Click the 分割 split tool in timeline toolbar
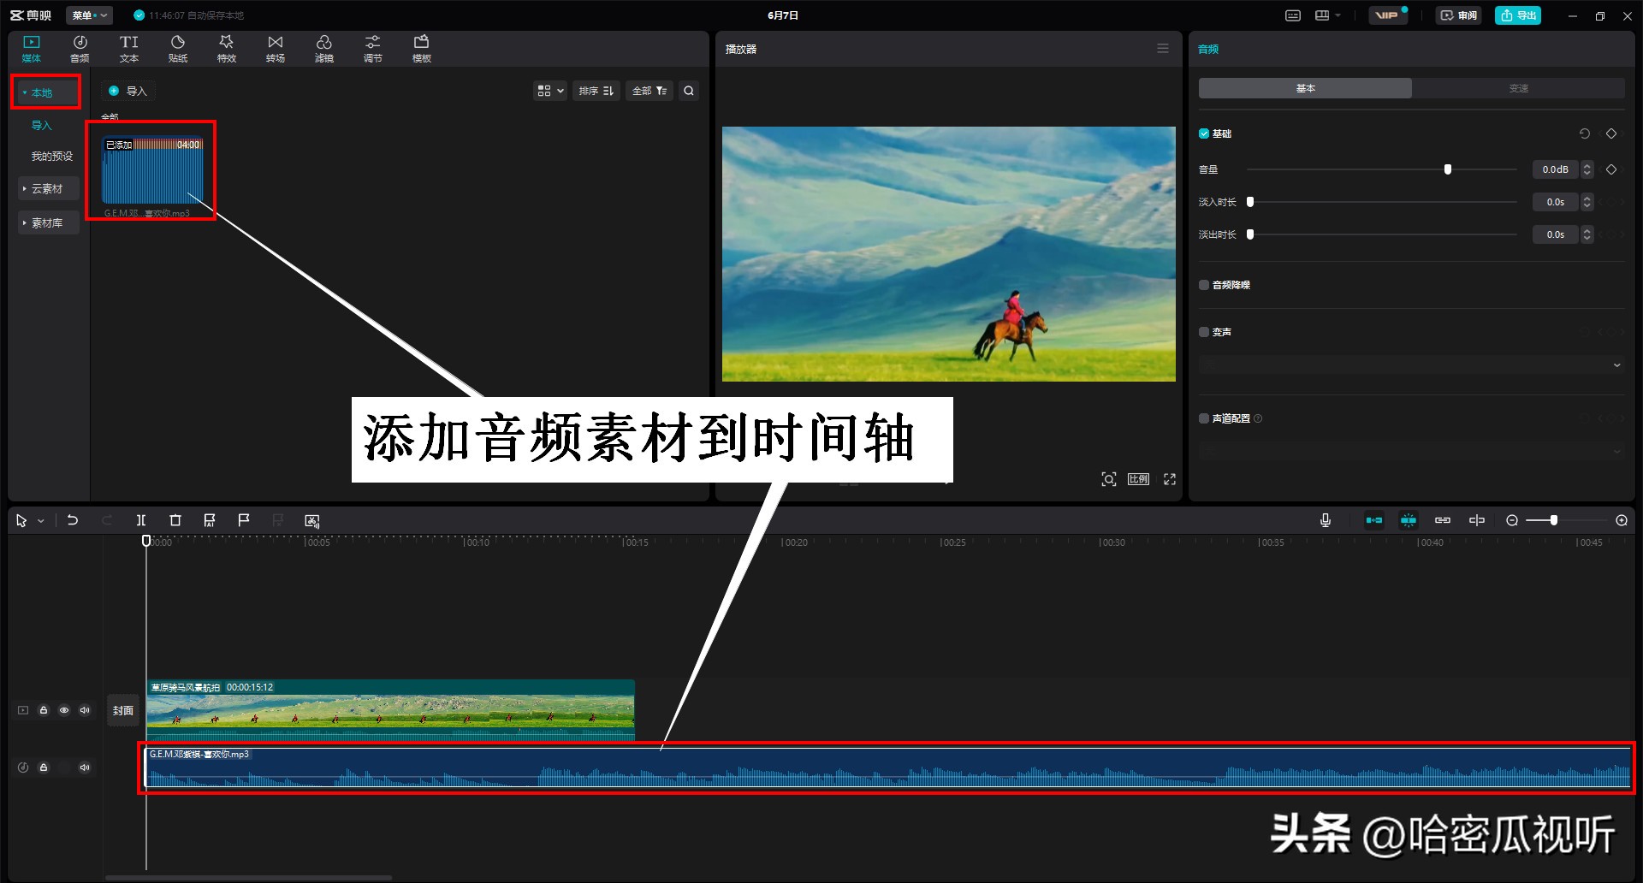Screen dimensions: 1643x883 [x=141, y=519]
